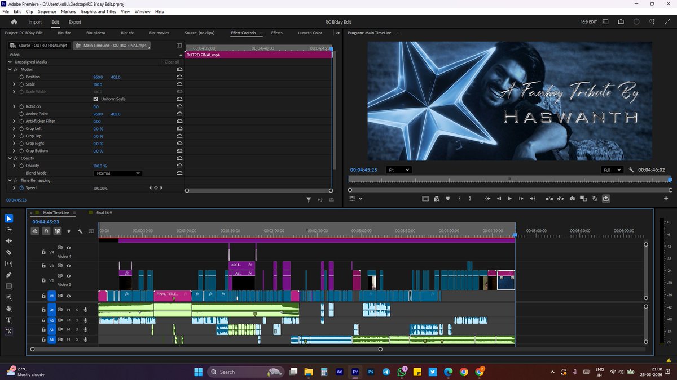Show overflow panels double-arrow
Screen dimensions: 677x380
tap(338, 33)
